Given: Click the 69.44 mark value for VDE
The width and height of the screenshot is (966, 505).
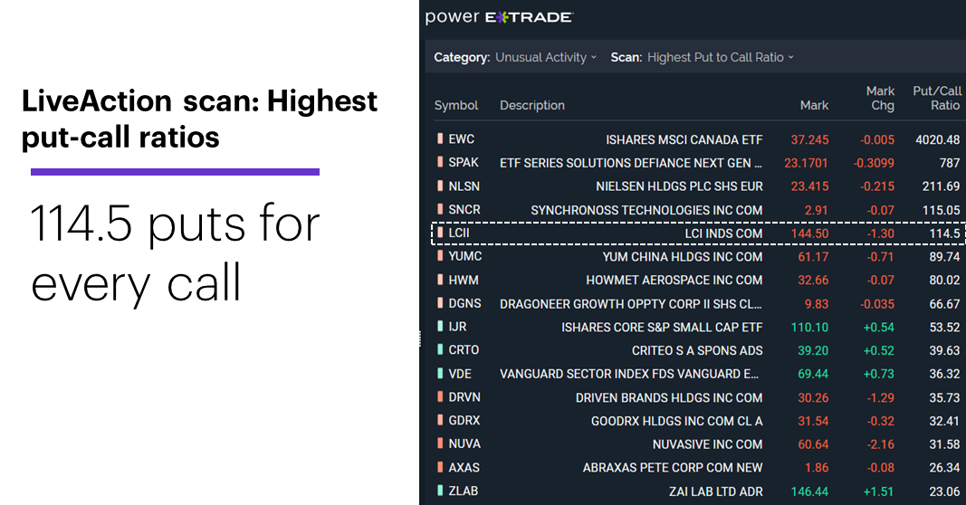Looking at the screenshot, I should tap(813, 374).
